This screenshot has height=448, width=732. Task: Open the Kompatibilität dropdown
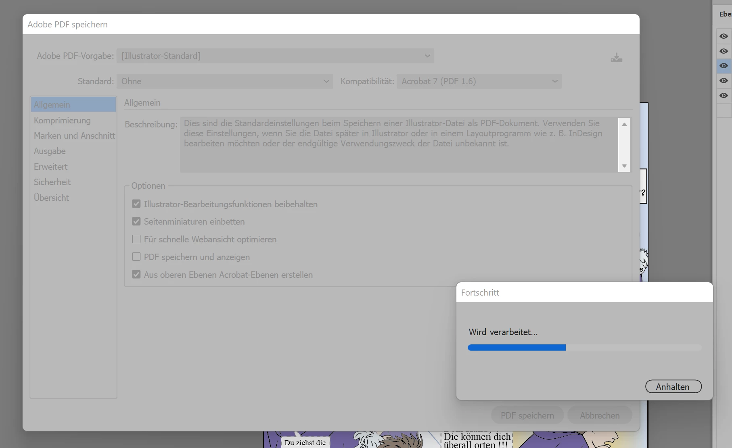pos(479,81)
